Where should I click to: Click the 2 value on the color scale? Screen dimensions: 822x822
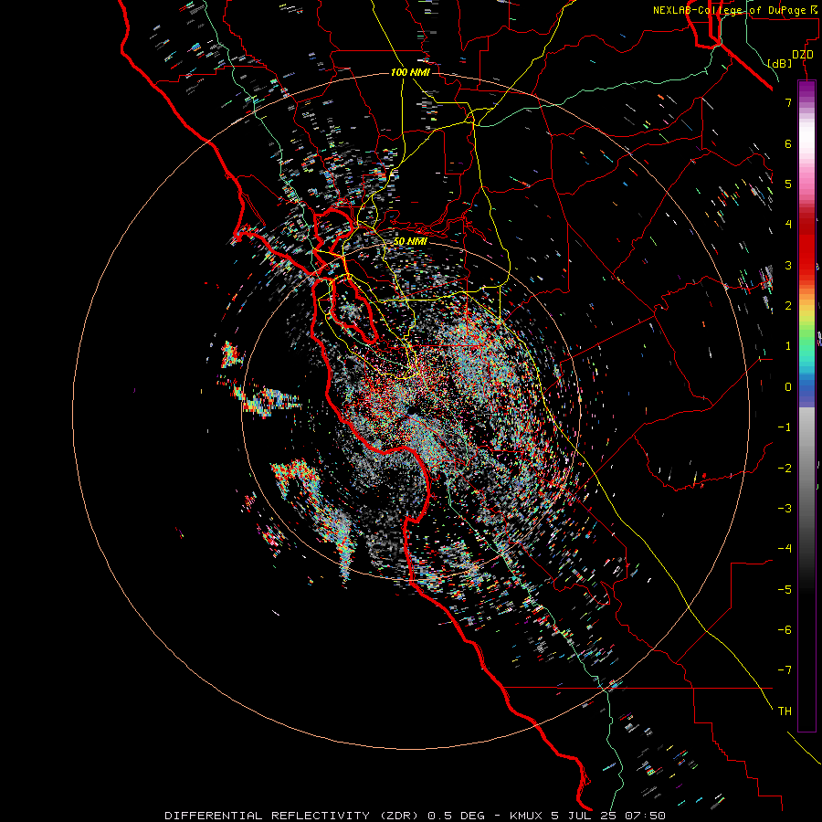[x=788, y=306]
